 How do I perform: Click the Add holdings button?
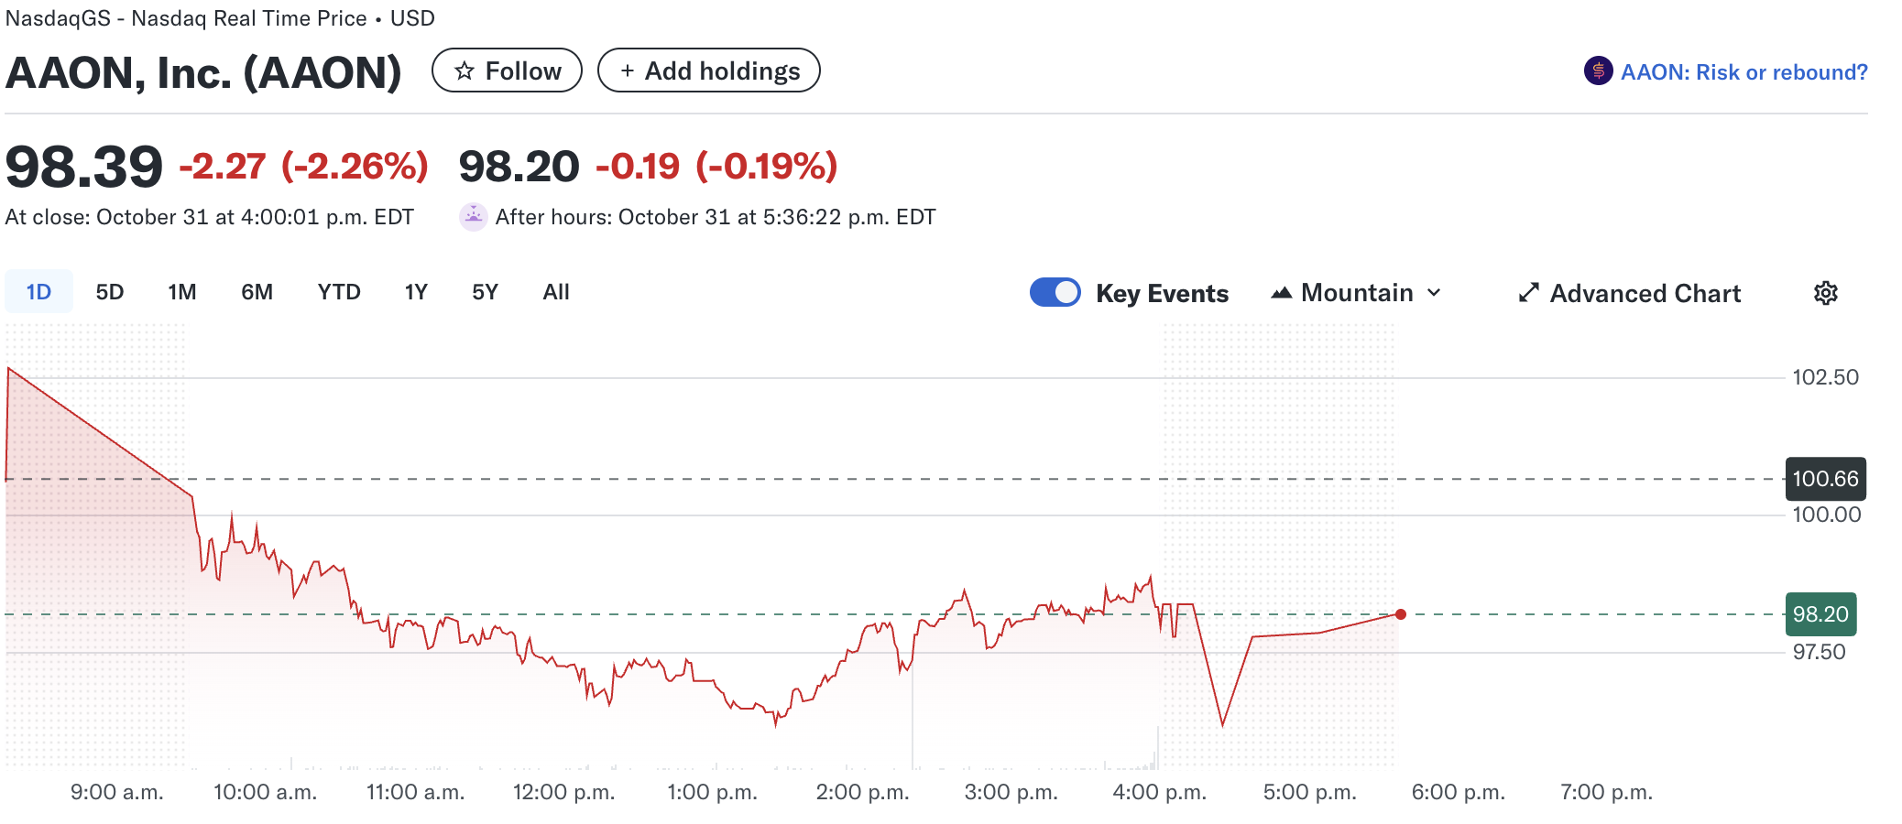click(709, 70)
